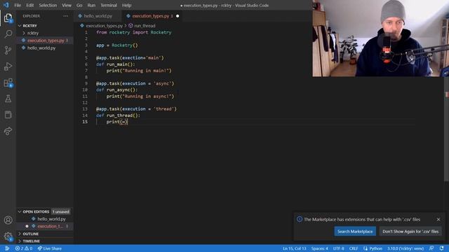Open the Run menu
The height and width of the screenshot is (252, 449).
coord(91,5)
